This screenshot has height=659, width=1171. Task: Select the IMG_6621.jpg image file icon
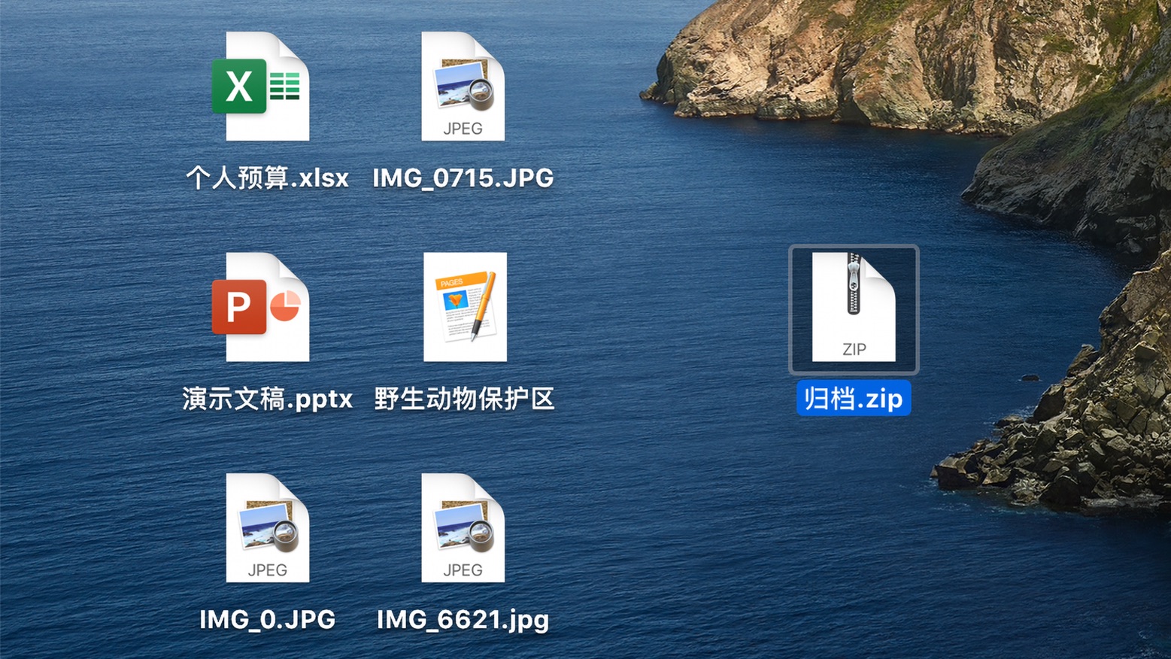463,527
